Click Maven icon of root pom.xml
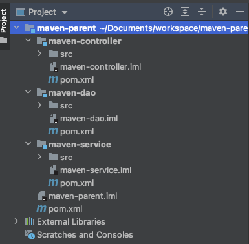The width and height of the screenshot is (249, 244). click(41, 208)
